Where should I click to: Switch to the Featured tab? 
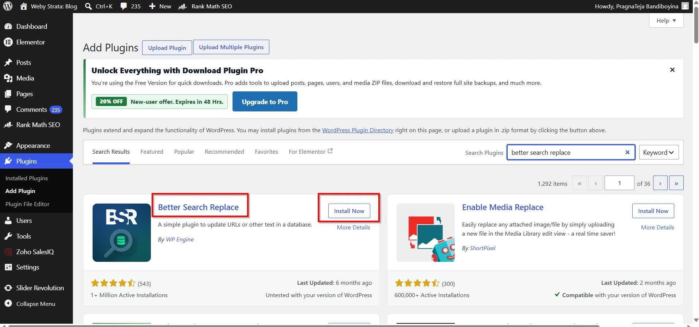coord(152,152)
